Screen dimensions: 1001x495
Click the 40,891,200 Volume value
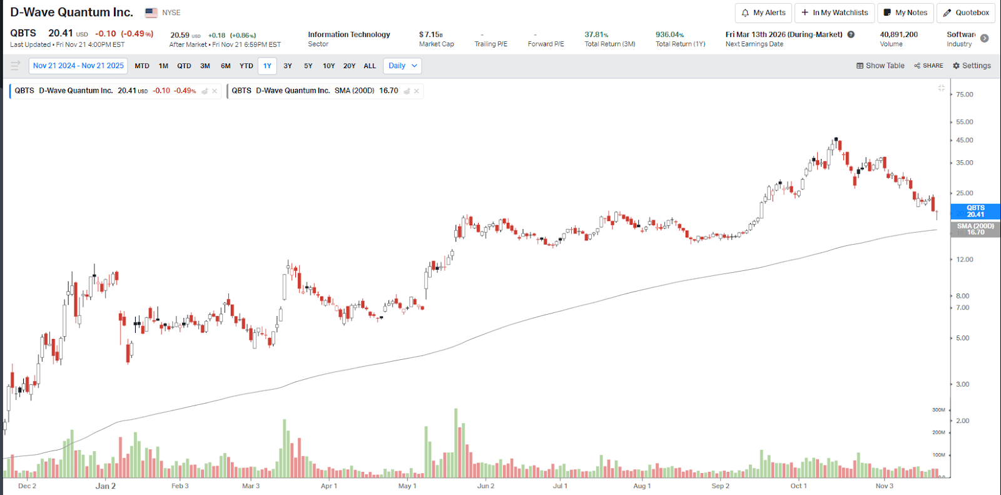pyautogui.click(x=898, y=34)
